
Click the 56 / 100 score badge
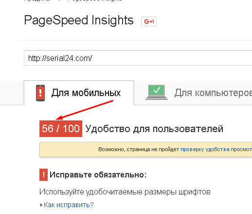[61, 129]
